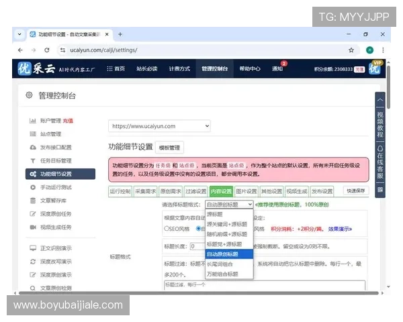Click the red 充值 link beside 账户管理

coord(68,121)
